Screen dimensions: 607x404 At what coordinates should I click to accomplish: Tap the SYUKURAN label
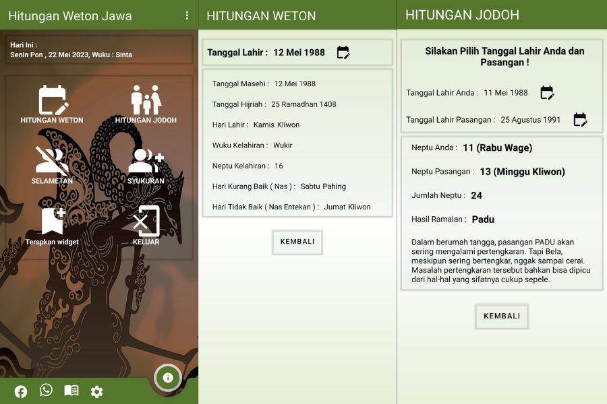[146, 181]
